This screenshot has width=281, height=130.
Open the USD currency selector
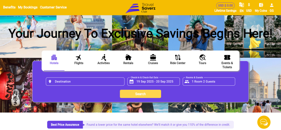tap(249, 7)
